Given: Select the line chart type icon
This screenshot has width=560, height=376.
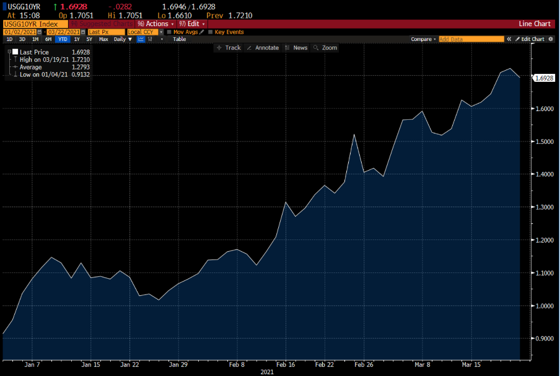Looking at the screenshot, I should pos(141,39).
